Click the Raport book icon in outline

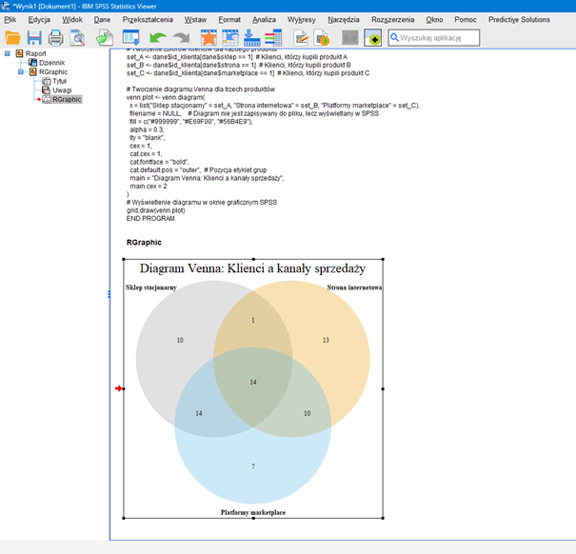click(x=19, y=53)
